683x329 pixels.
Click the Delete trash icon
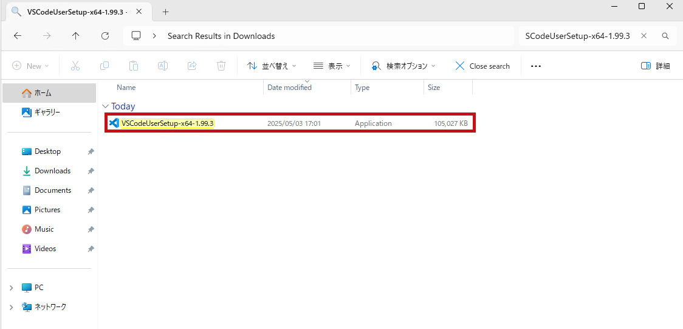(221, 66)
